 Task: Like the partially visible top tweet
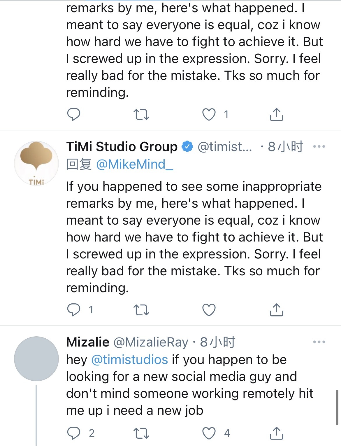(x=209, y=114)
